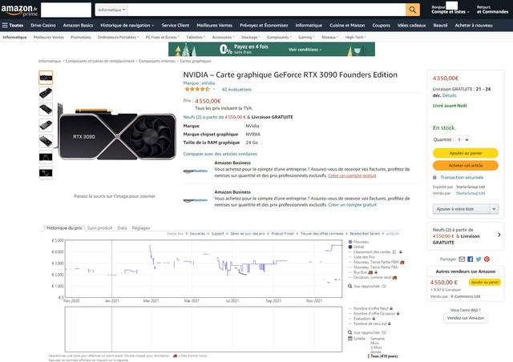Toggle Liste des Prix series
This screenshot has width=513, height=362.
pos(362,257)
